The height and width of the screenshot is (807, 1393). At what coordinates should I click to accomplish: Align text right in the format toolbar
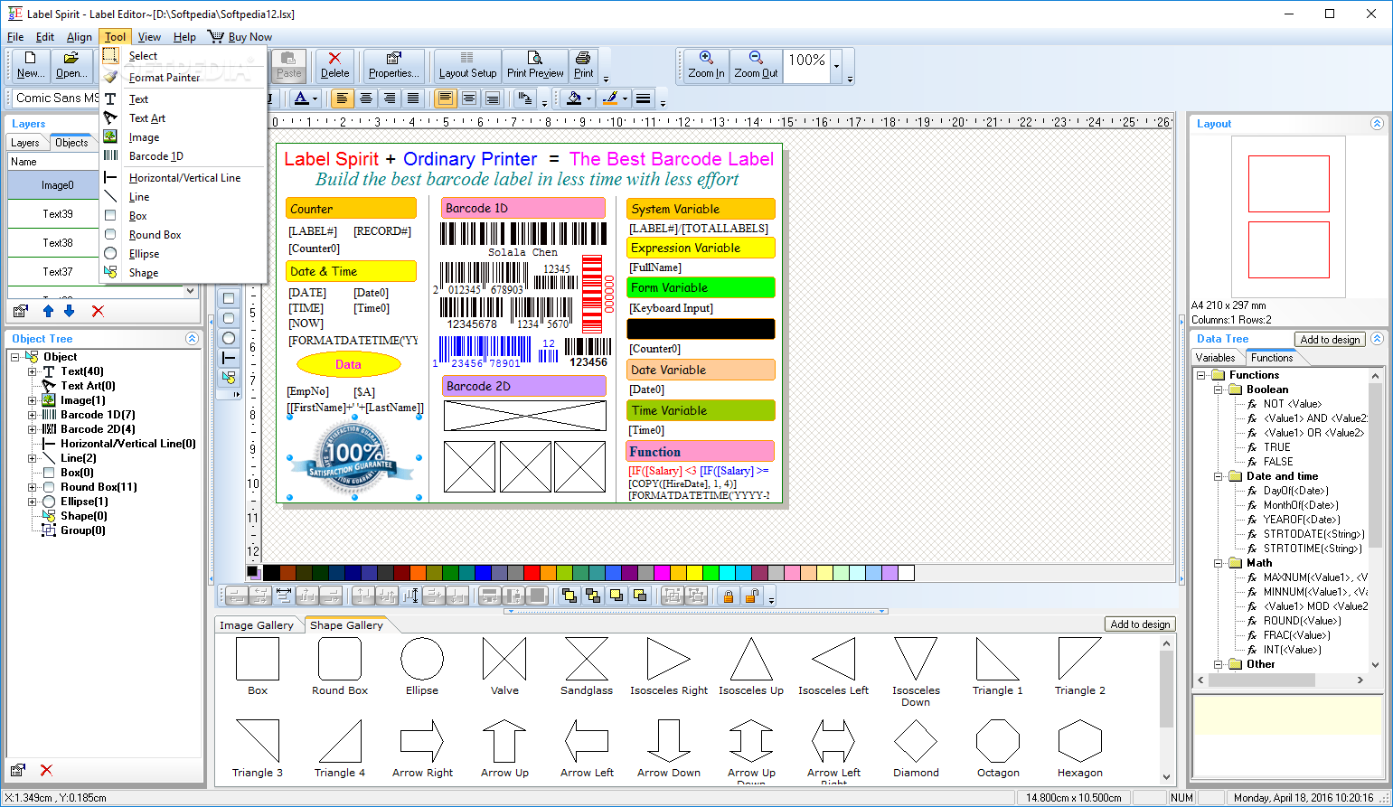point(390,99)
